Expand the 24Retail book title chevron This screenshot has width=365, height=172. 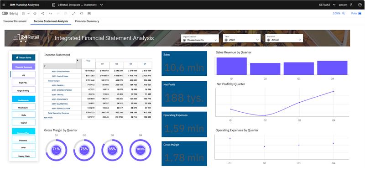coord(101,5)
